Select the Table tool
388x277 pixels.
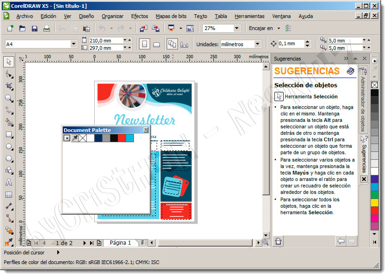pyautogui.click(x=9, y=194)
